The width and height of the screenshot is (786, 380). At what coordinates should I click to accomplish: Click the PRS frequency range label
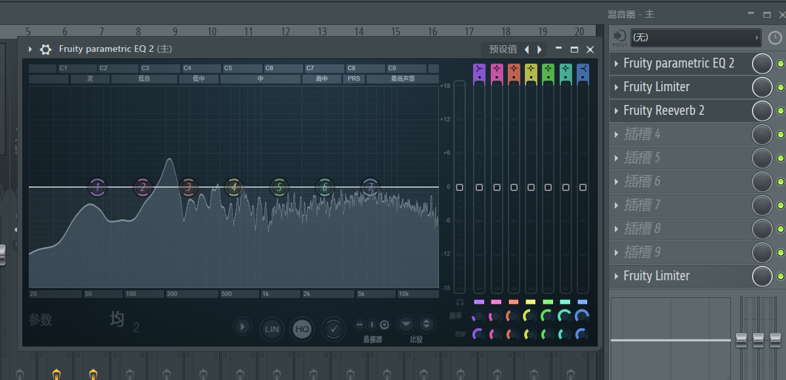tap(354, 79)
